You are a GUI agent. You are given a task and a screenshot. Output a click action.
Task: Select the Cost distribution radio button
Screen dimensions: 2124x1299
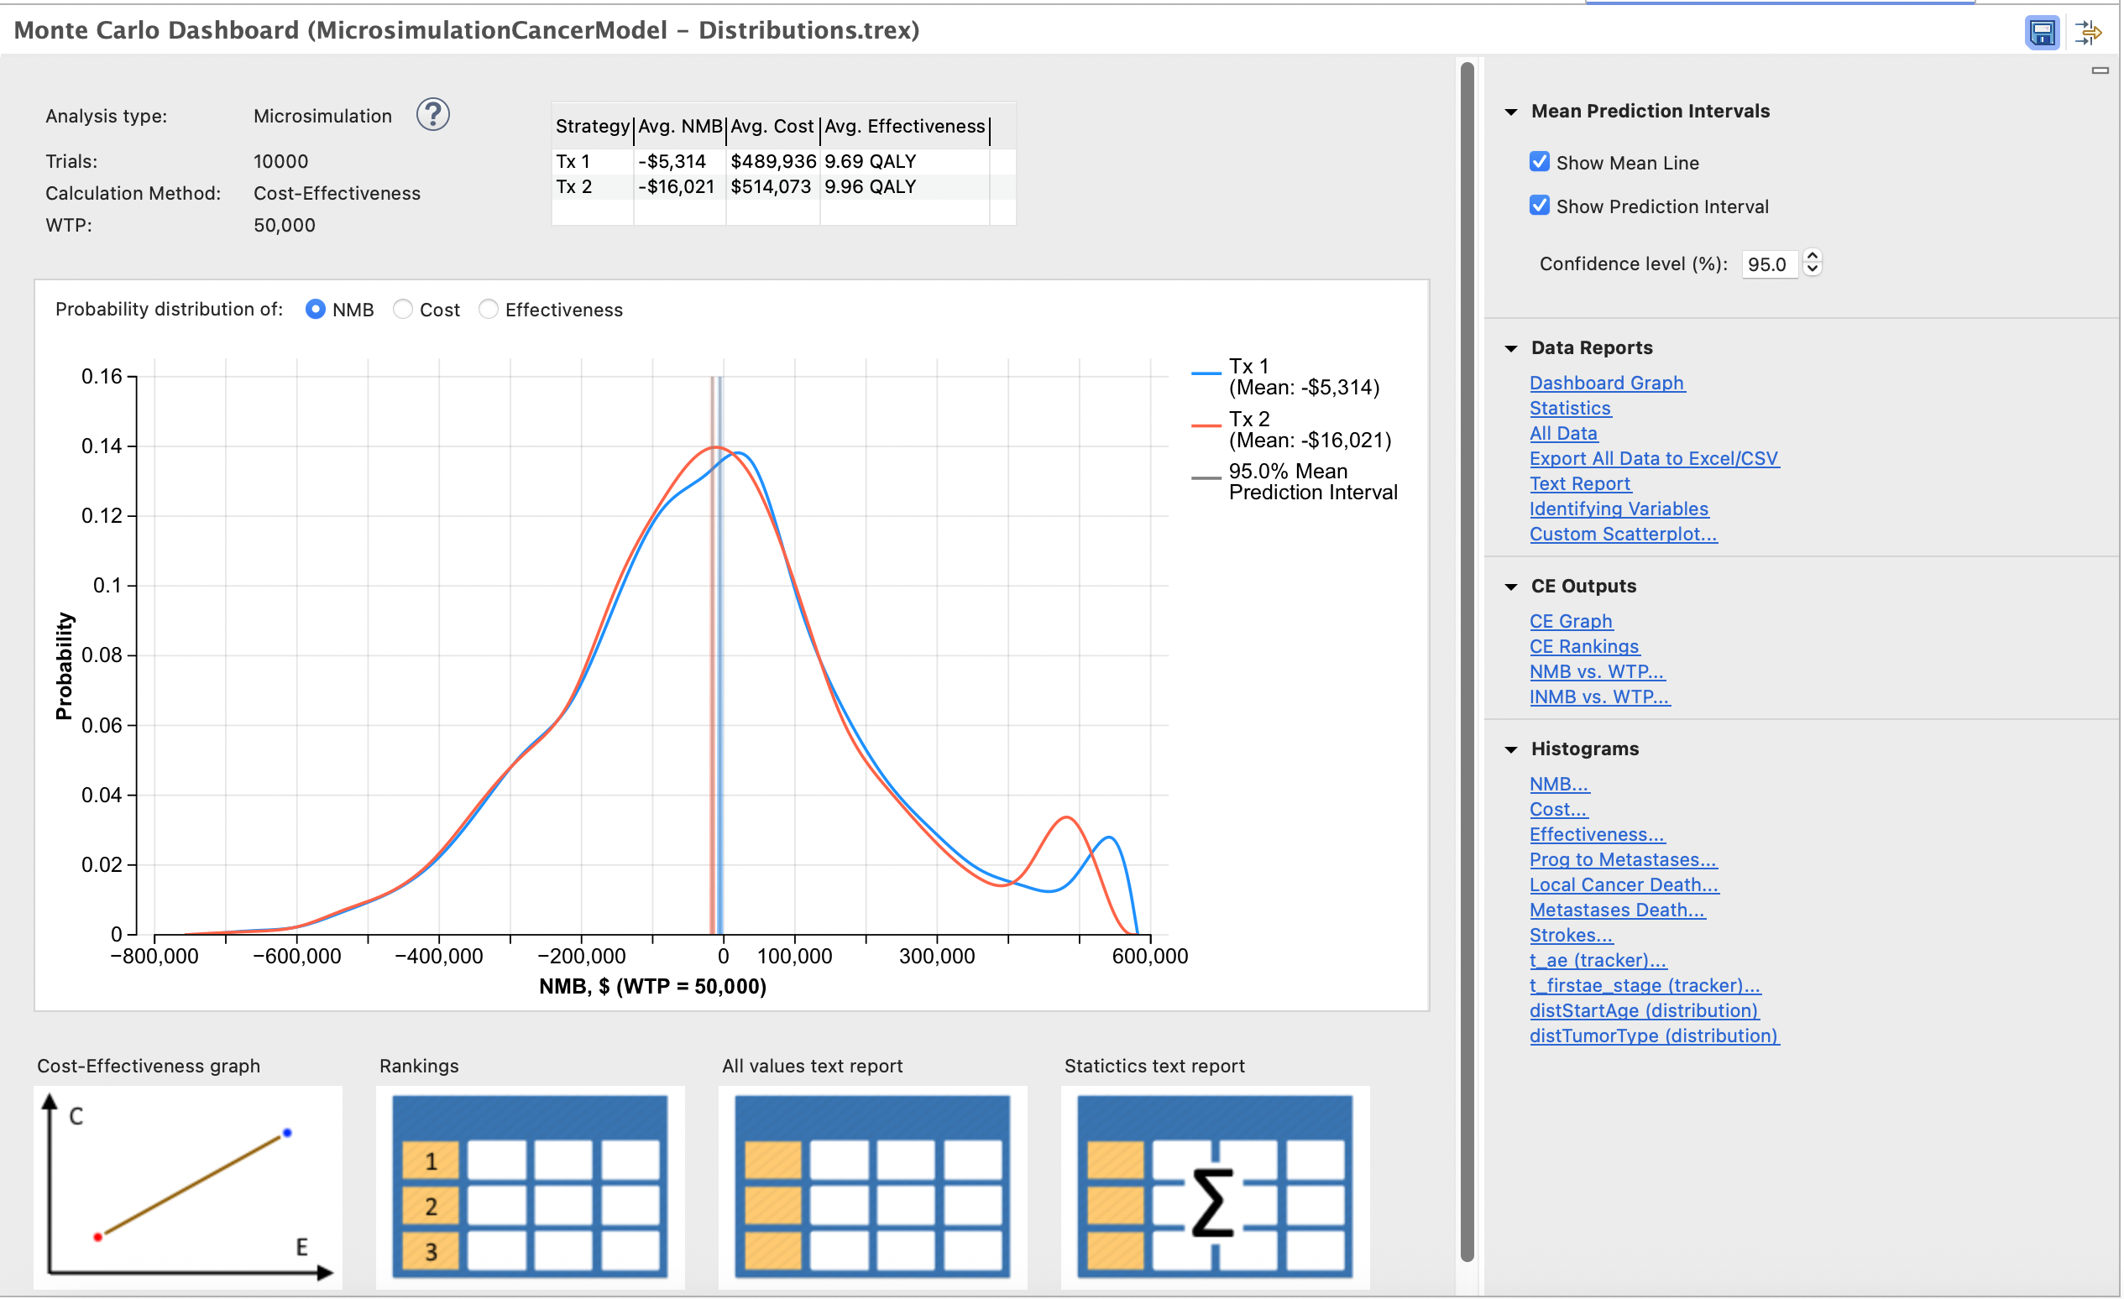click(x=403, y=310)
